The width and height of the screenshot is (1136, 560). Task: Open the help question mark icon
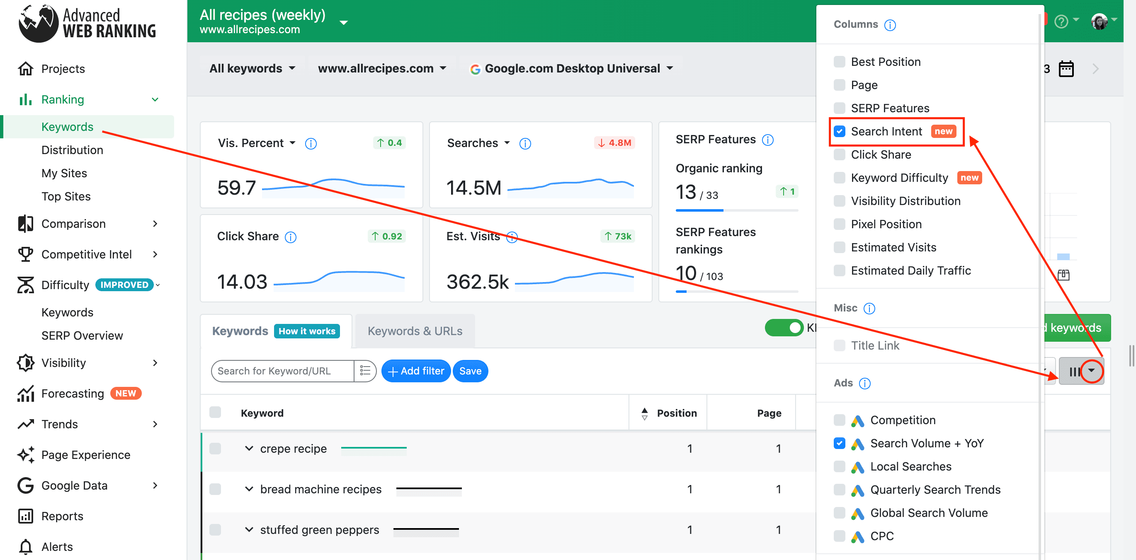click(x=1061, y=21)
